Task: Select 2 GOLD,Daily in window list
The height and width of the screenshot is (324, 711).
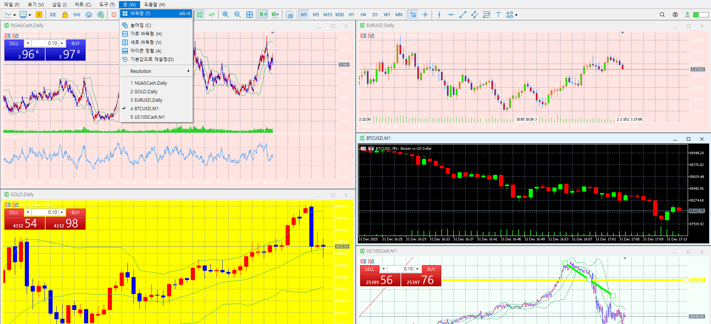Action: [146, 92]
